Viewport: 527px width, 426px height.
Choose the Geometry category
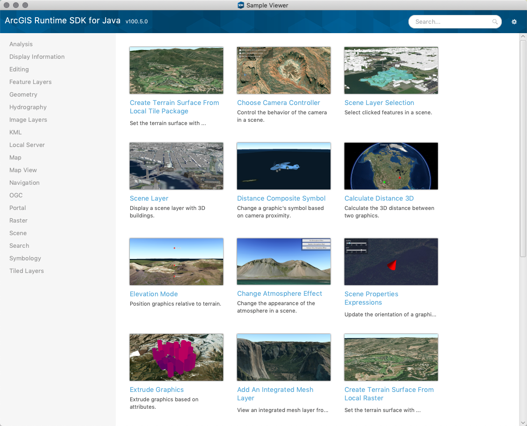(x=23, y=94)
